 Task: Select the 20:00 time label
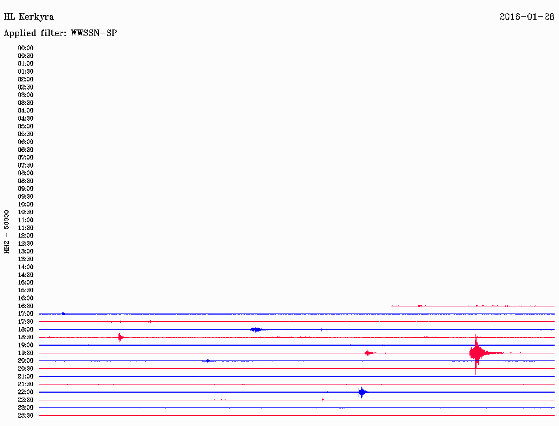coord(26,360)
